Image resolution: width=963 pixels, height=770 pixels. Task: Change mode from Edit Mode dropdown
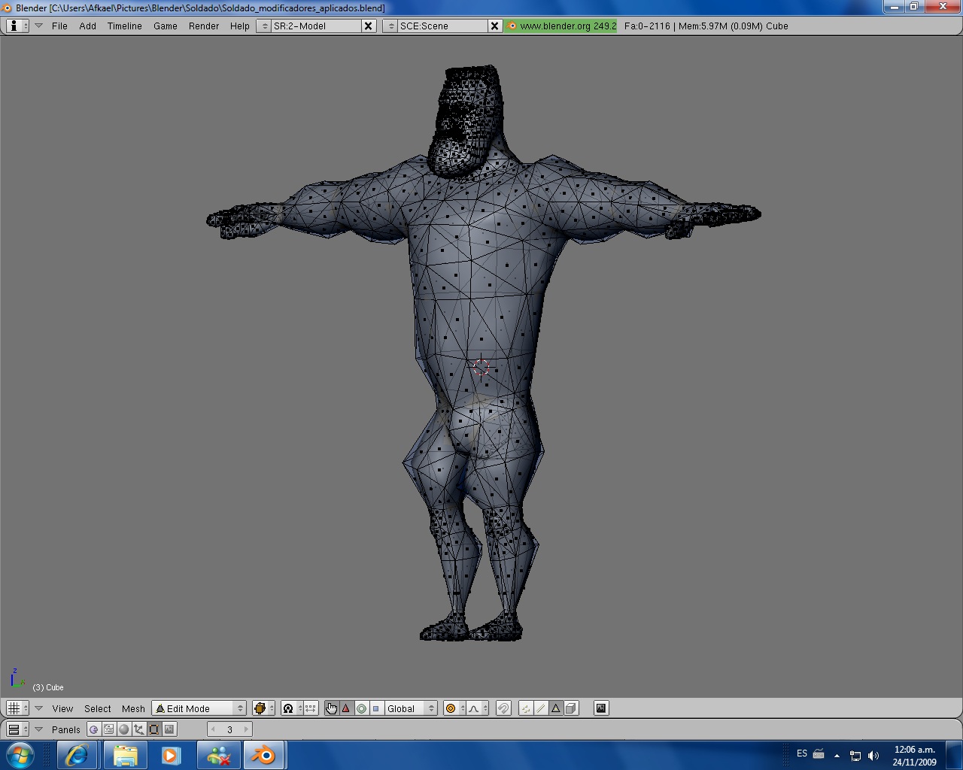click(x=199, y=708)
